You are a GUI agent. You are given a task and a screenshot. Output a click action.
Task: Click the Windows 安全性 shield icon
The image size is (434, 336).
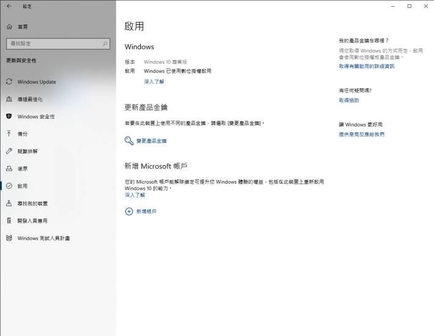point(9,116)
